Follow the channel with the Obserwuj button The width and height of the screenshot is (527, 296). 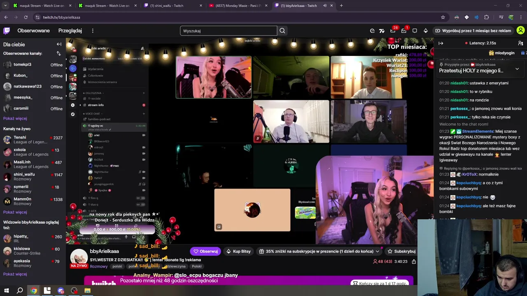(205, 251)
